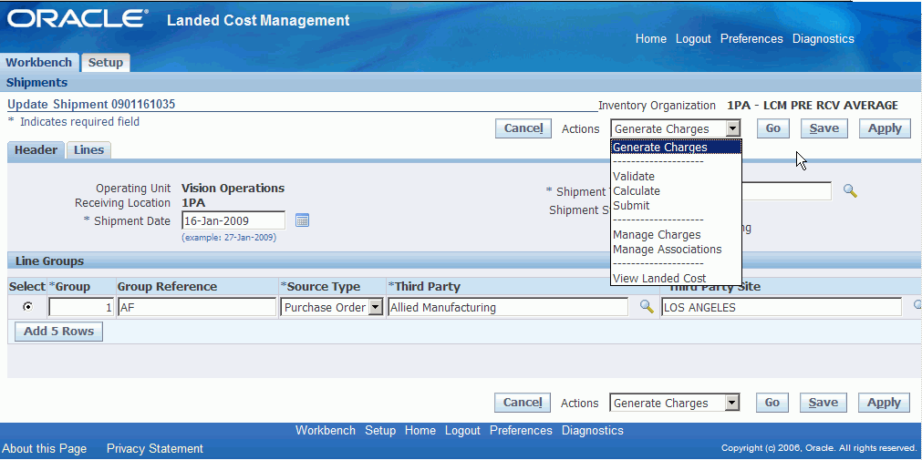Choose Manage Associations from the Actions list
This screenshot has height=460, width=922.
tap(667, 249)
